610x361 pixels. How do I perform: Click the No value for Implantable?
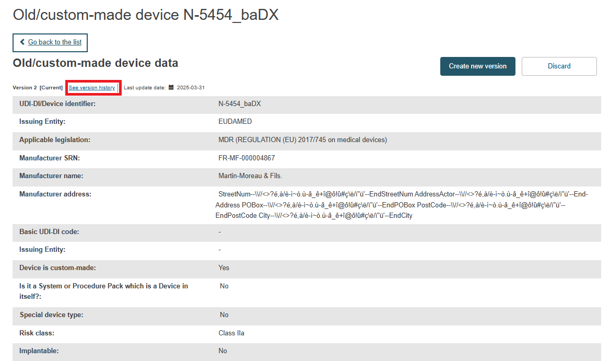pyautogui.click(x=222, y=351)
